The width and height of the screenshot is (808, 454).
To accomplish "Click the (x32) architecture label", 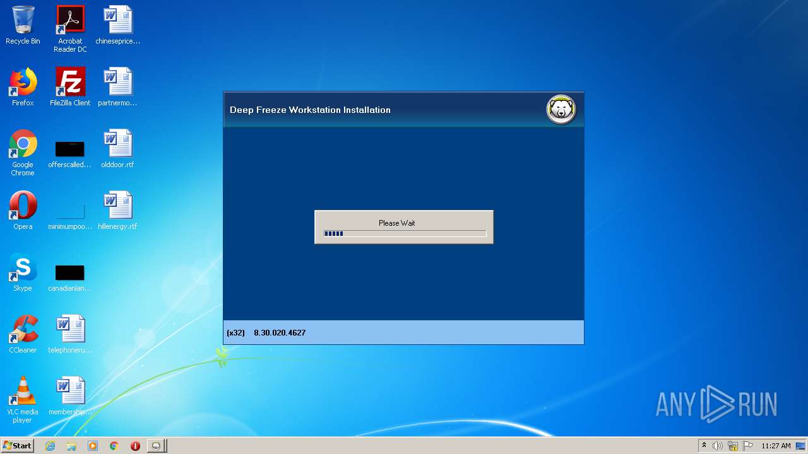I will 235,332.
